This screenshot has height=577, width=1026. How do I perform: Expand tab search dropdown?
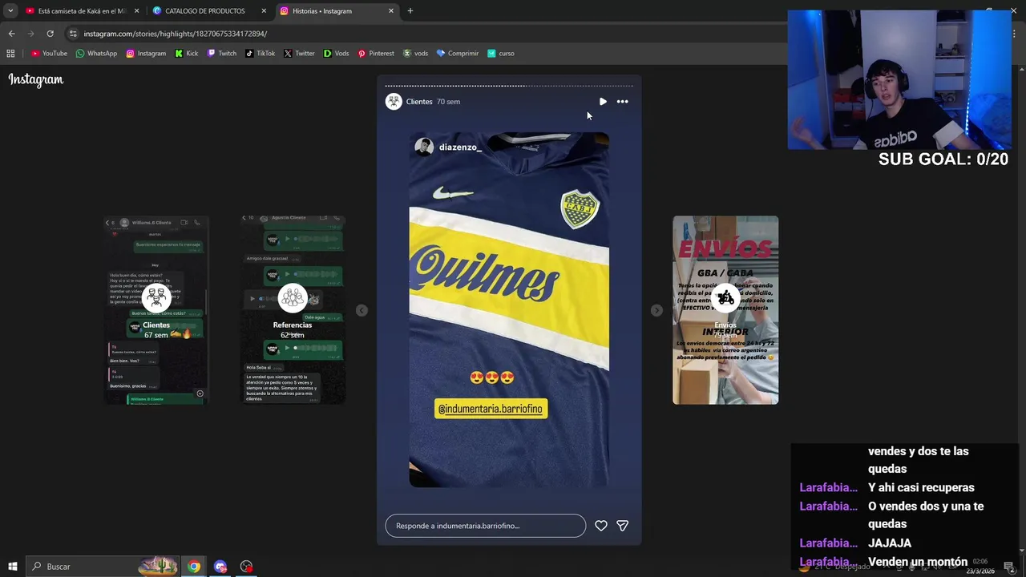pyautogui.click(x=10, y=11)
